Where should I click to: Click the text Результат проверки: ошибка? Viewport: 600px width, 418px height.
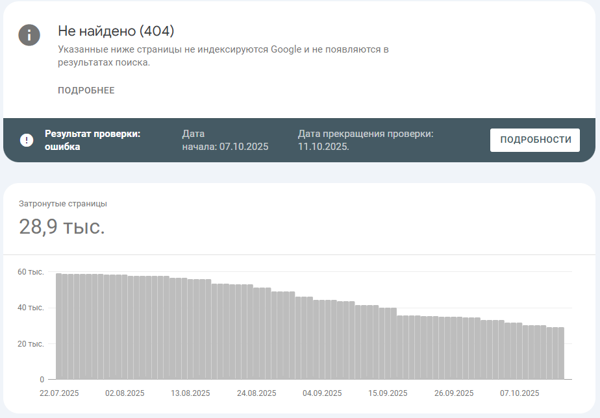point(93,140)
